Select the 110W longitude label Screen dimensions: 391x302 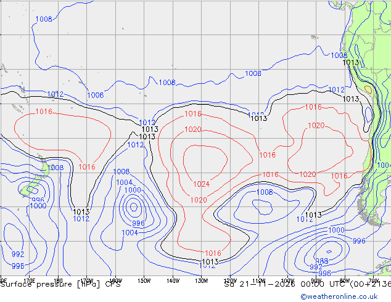coord(259,280)
